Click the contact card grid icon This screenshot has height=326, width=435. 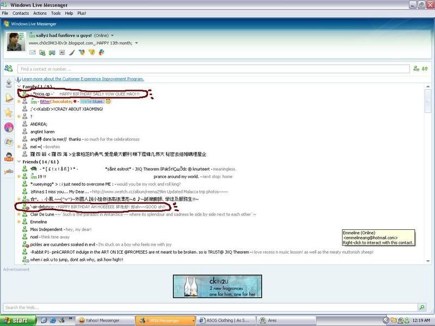(x=62, y=52)
